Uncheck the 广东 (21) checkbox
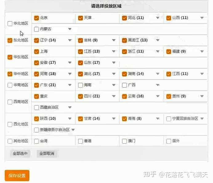Viewport: 213px width, 183px height. (37, 85)
